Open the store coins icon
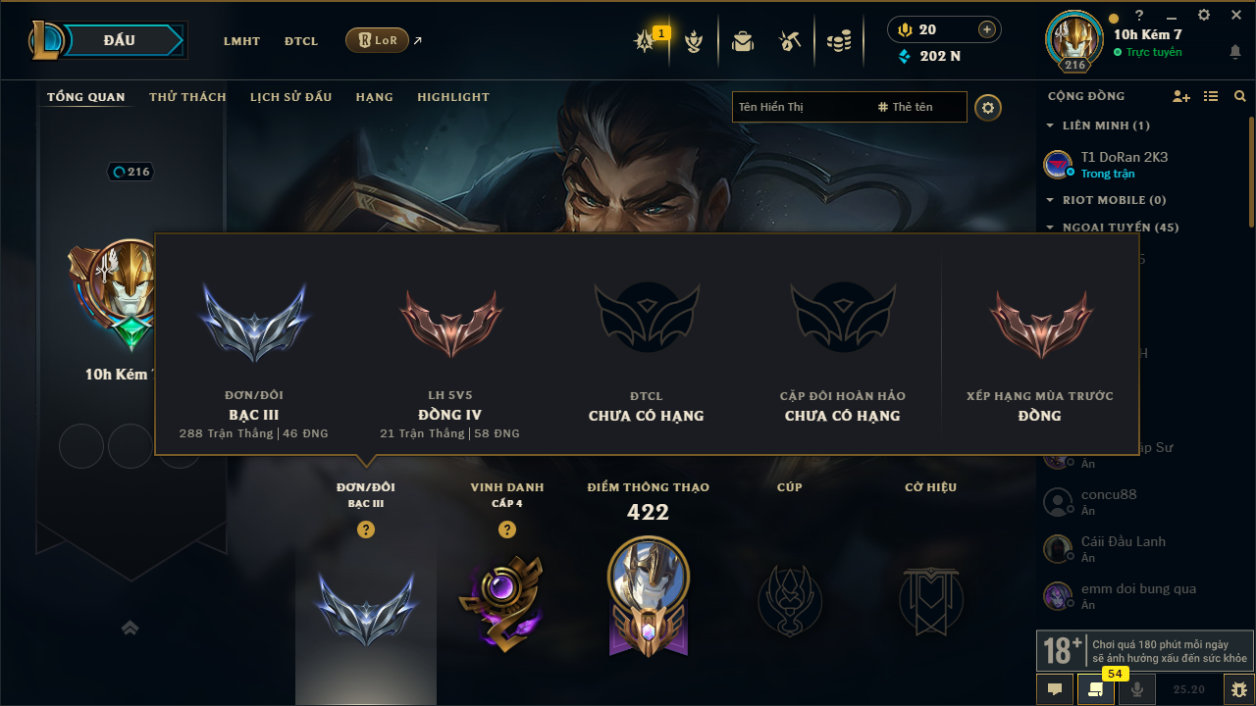 [838, 41]
